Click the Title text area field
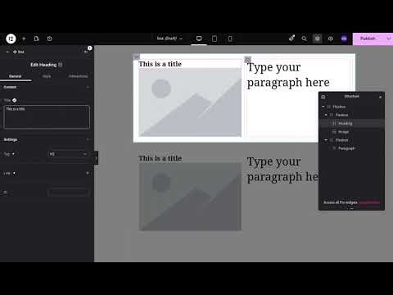Viewport: 393px width, 295px height. pos(47,117)
